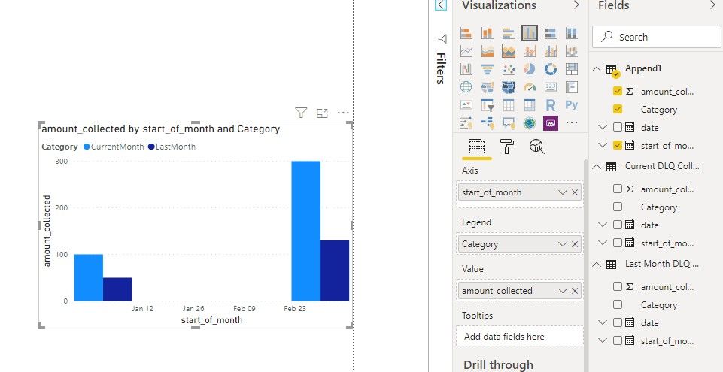Select the Treemap visualization
The height and width of the screenshot is (372, 723).
pyautogui.click(x=572, y=69)
